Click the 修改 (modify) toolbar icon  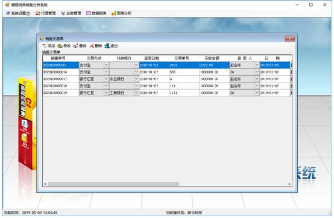pos(60,46)
